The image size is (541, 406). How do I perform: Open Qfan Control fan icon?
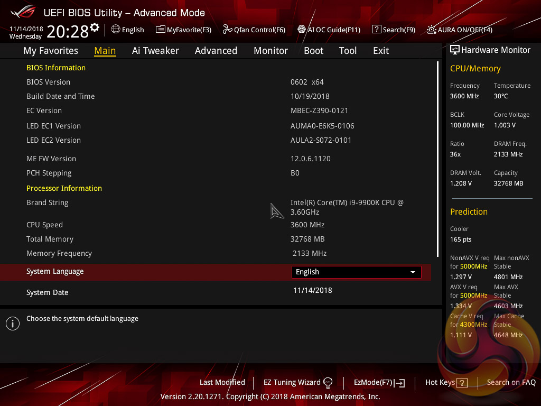[x=227, y=30]
